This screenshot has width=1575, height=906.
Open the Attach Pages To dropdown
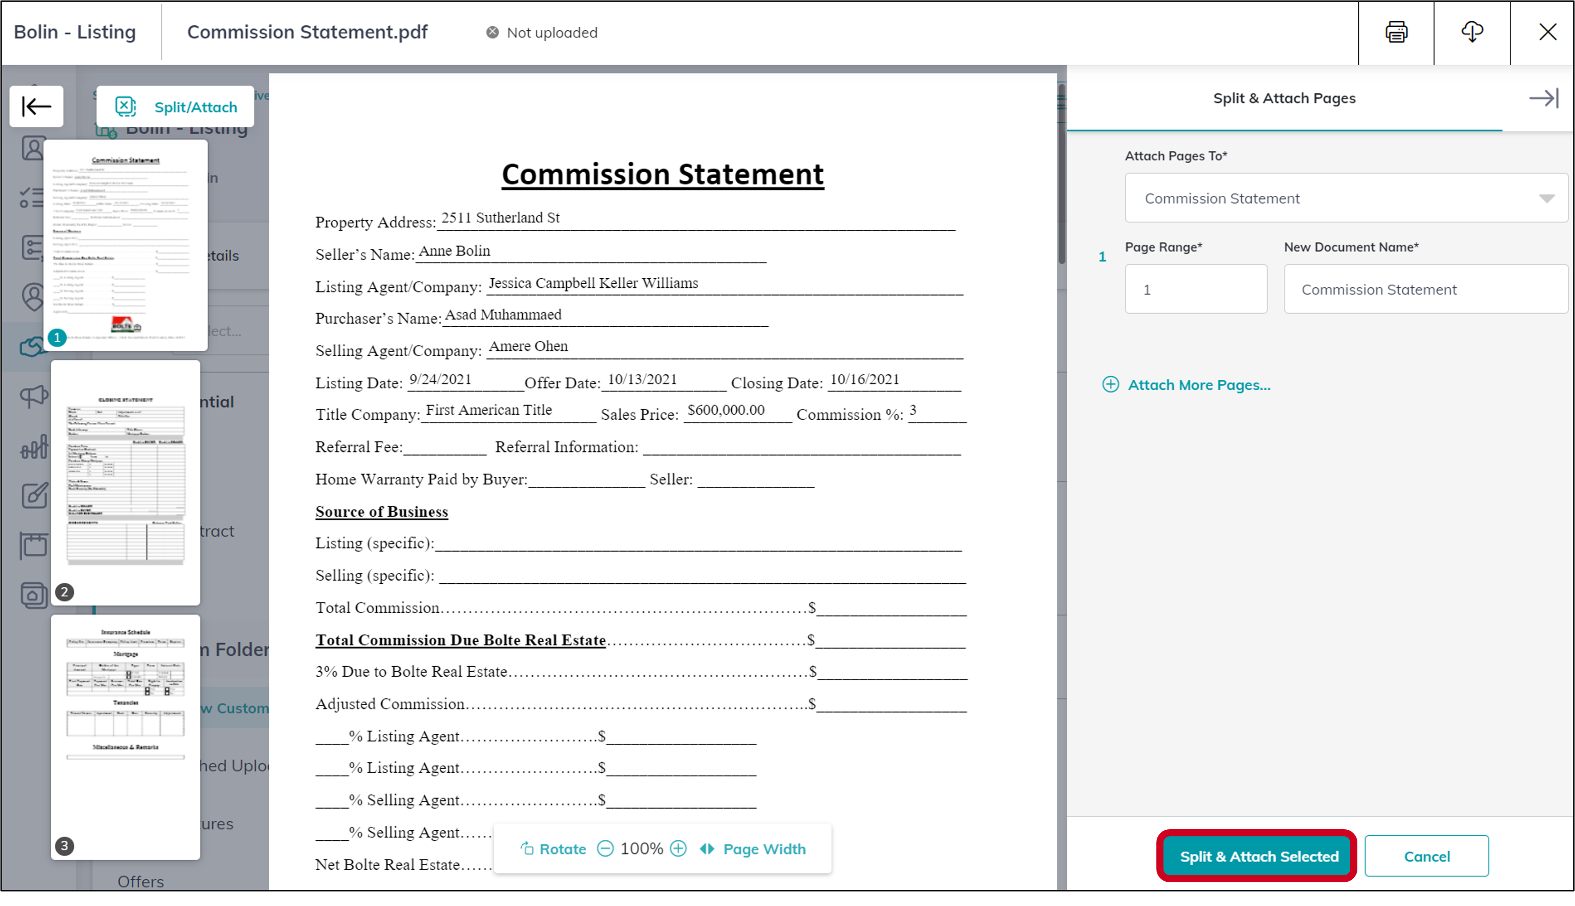1346,198
